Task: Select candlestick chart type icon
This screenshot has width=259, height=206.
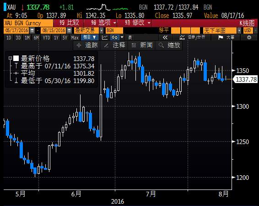Action: coord(115,38)
